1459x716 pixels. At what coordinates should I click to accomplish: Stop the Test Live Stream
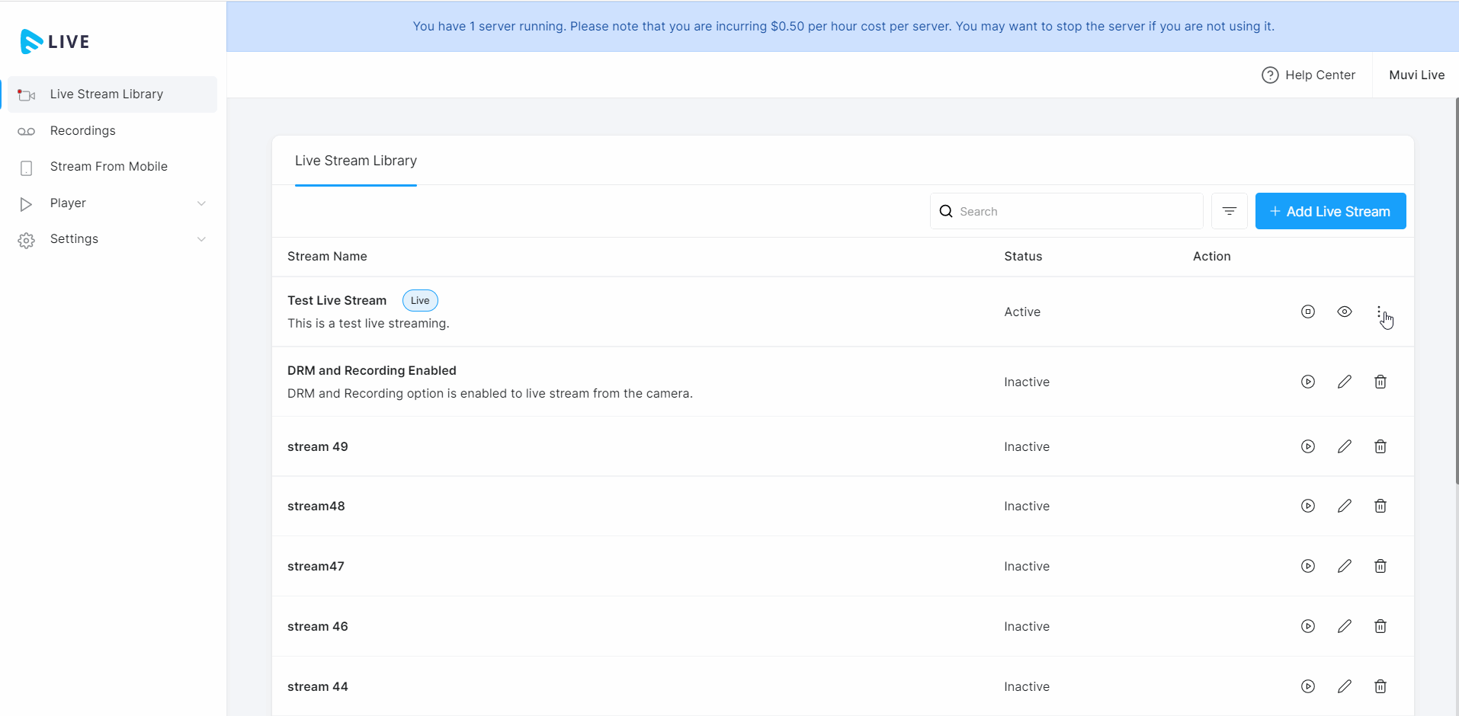(x=1307, y=312)
